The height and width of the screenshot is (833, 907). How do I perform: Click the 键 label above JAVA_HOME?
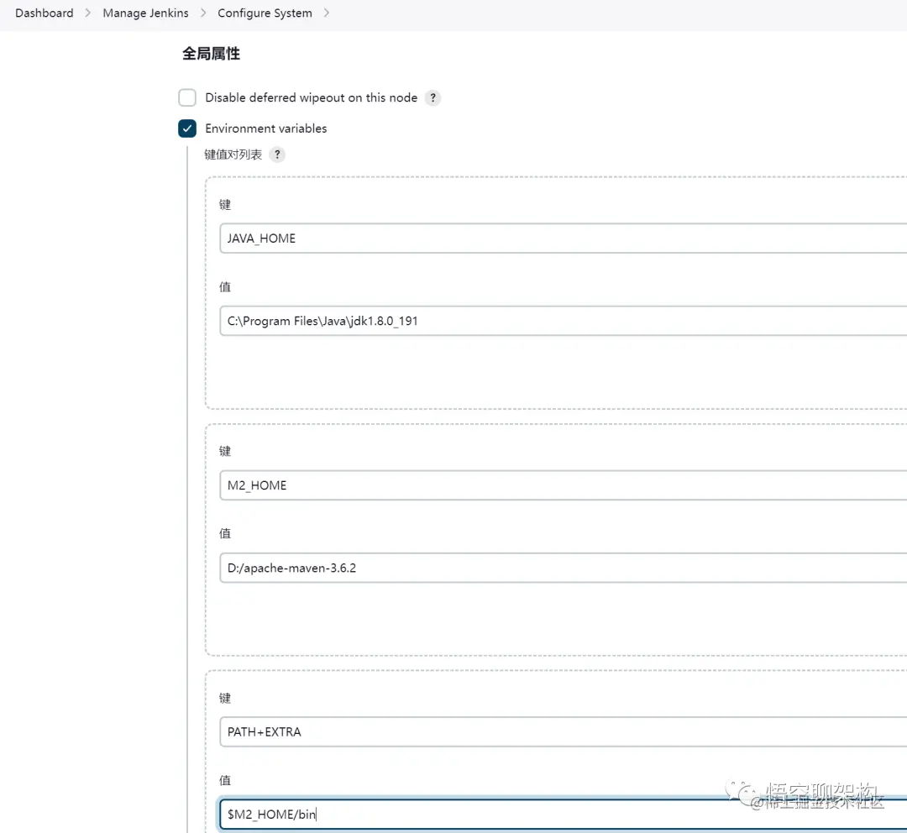[225, 205]
